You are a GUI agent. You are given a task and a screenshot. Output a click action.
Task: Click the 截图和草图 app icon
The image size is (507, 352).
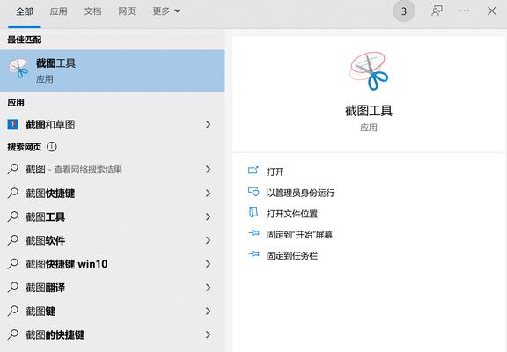(x=12, y=124)
